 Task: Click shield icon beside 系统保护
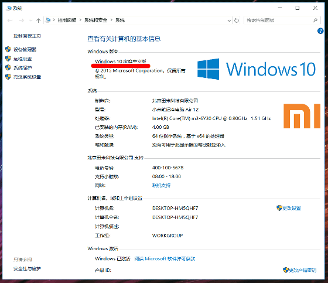point(8,67)
